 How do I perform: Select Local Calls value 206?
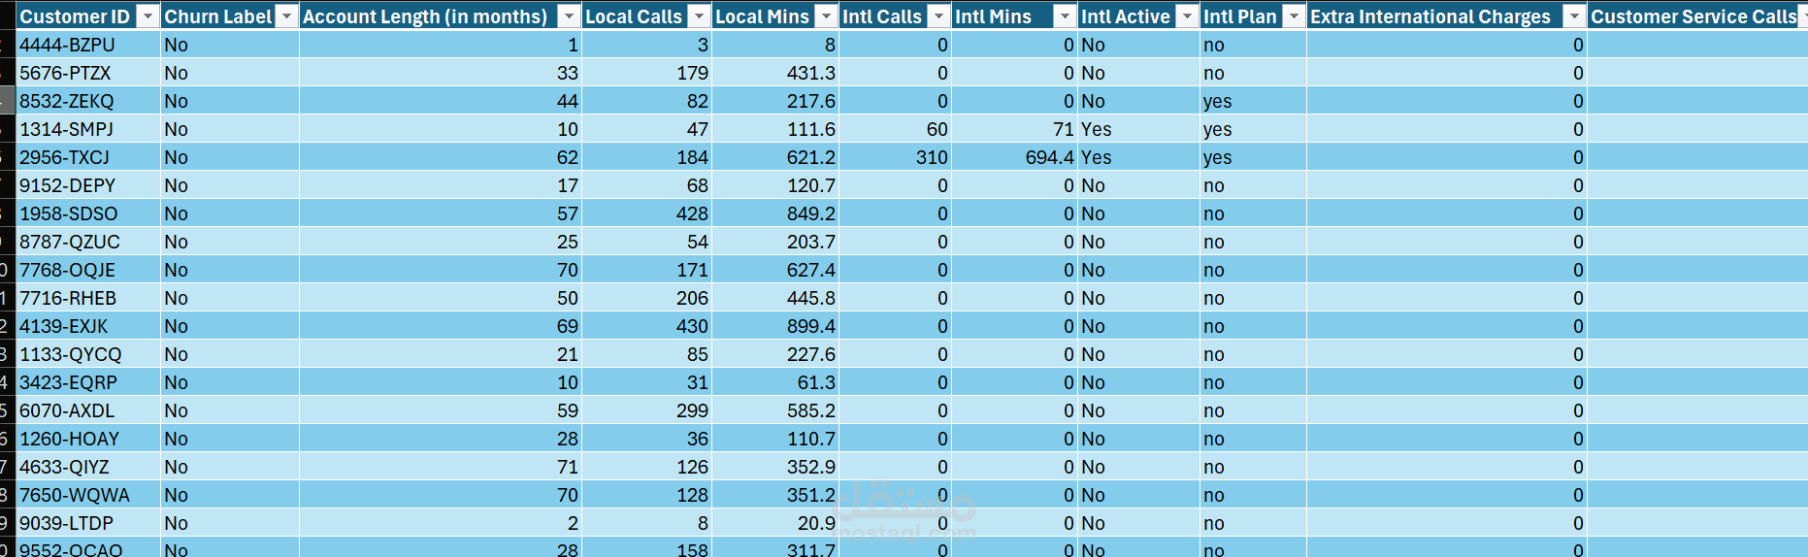pos(646,298)
